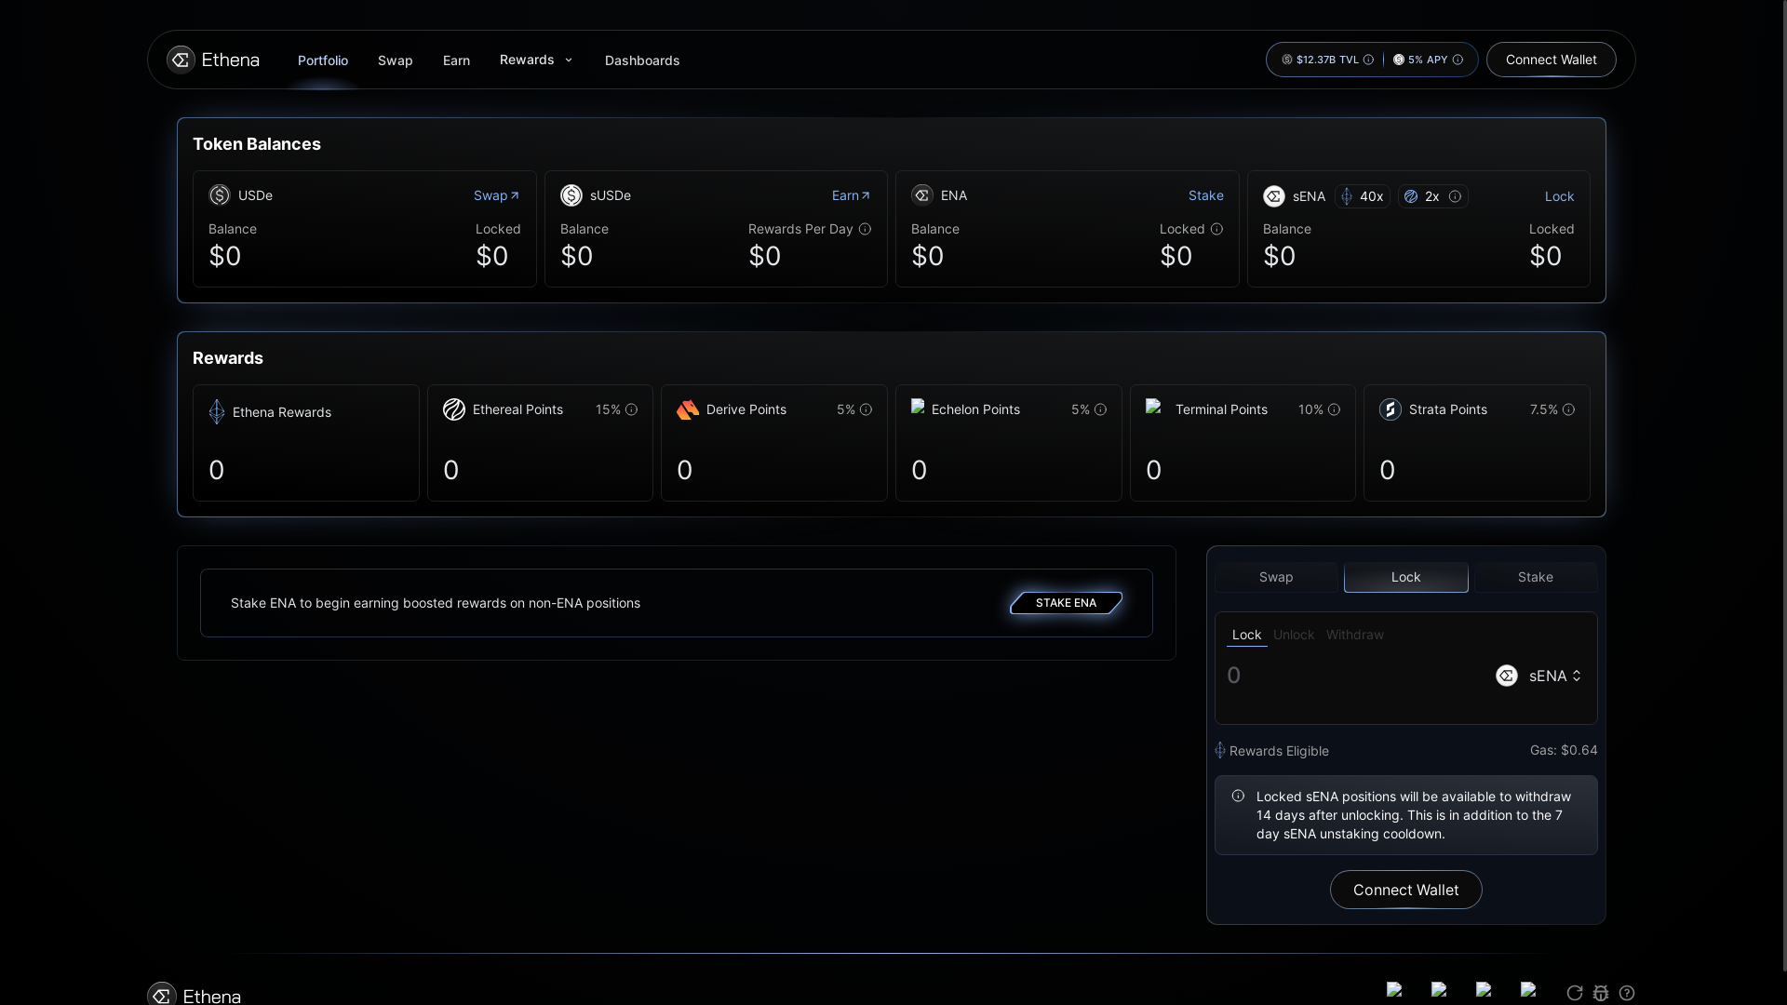Screen dimensions: 1787x1005
Task: Click the footer Ethena logo
Action: point(195,994)
